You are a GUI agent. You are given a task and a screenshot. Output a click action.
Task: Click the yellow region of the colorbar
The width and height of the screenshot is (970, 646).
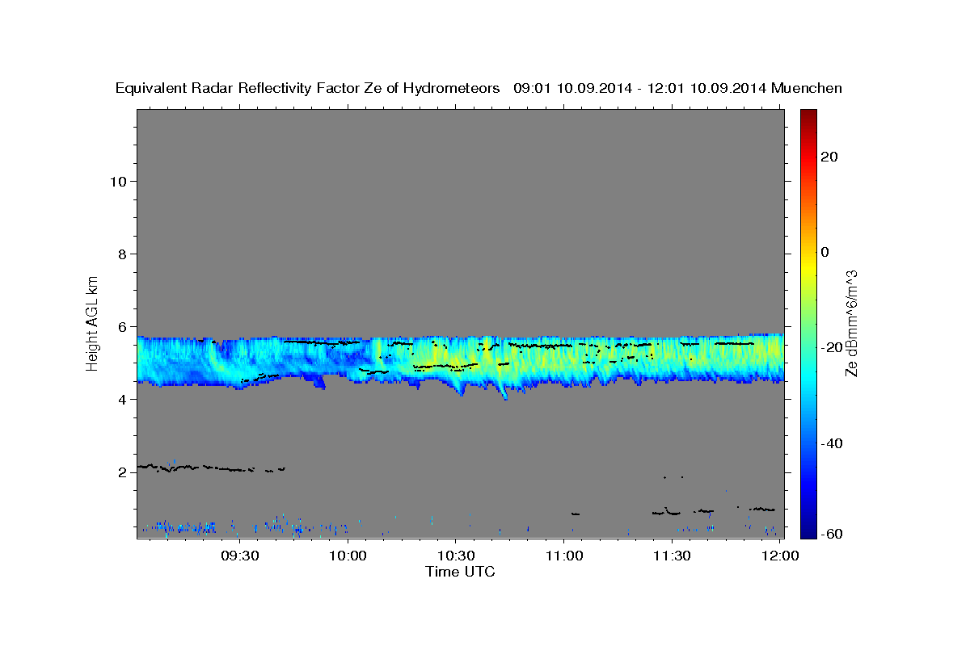click(x=808, y=266)
